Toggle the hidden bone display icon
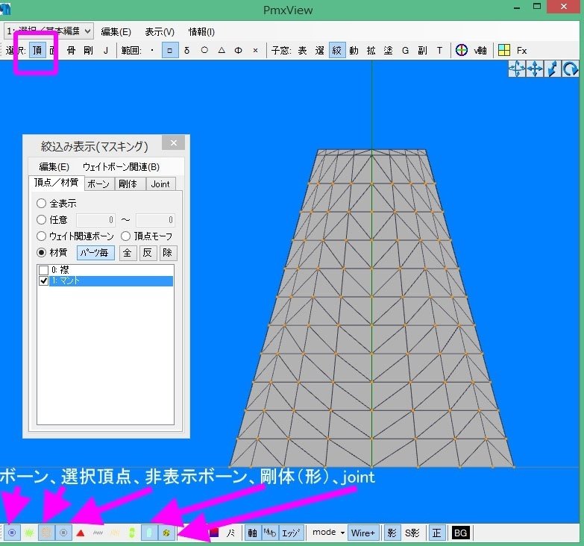 pos(63,533)
